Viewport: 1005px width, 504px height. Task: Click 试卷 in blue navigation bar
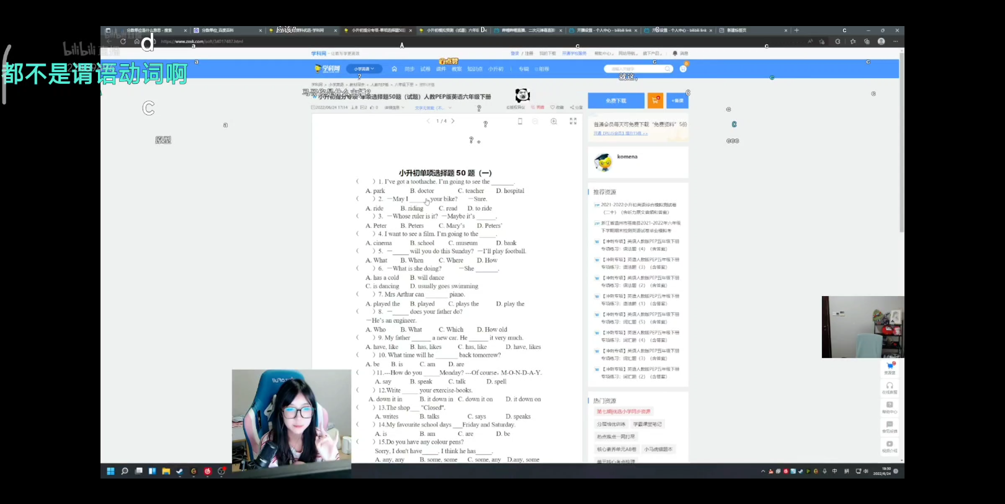click(426, 69)
